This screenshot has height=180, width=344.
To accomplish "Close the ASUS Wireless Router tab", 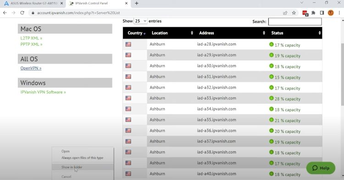I will (61, 3).
